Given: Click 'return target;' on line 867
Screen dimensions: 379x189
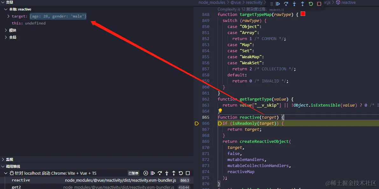Looking at the screenshot, I should (244, 129).
